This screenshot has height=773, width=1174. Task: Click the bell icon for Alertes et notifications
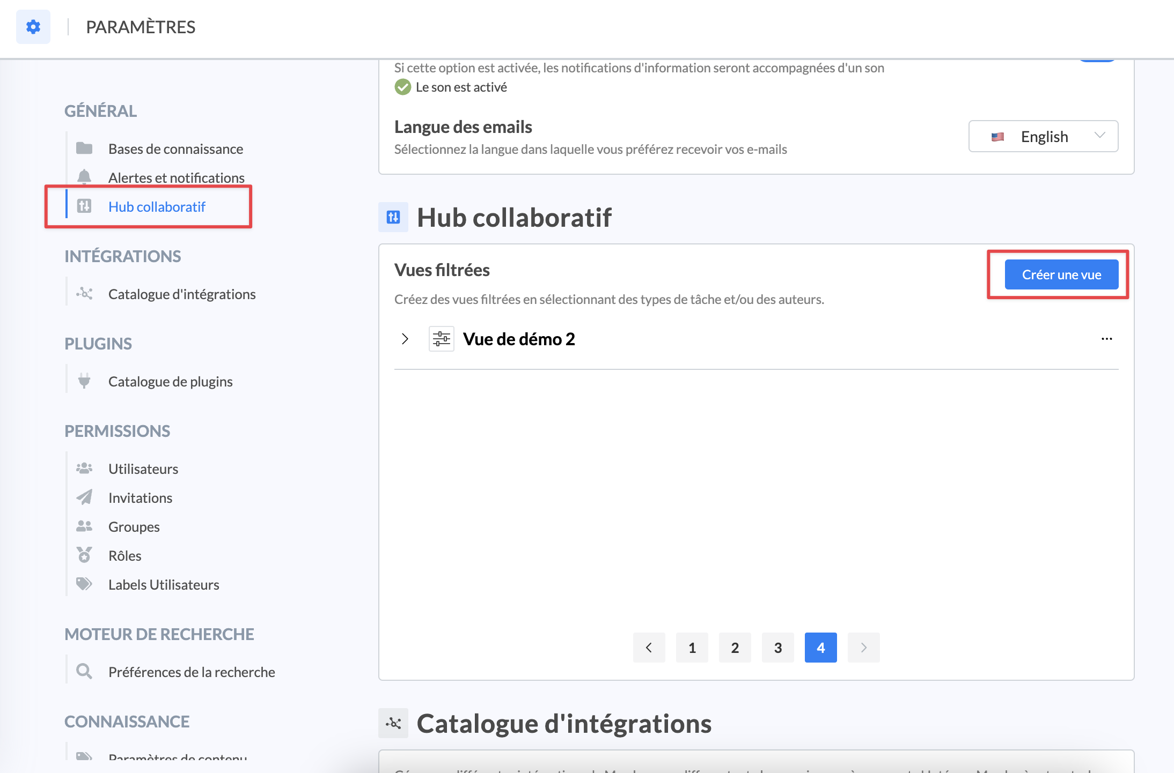[84, 177]
